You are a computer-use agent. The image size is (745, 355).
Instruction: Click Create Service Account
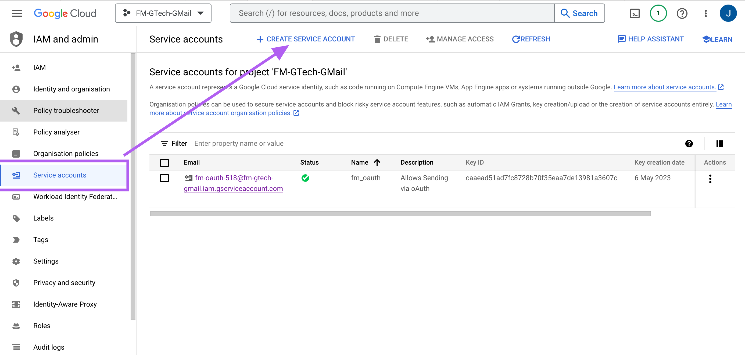click(305, 39)
